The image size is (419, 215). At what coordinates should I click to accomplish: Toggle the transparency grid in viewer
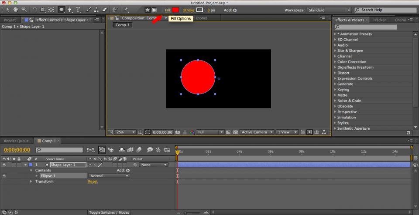click(236, 132)
